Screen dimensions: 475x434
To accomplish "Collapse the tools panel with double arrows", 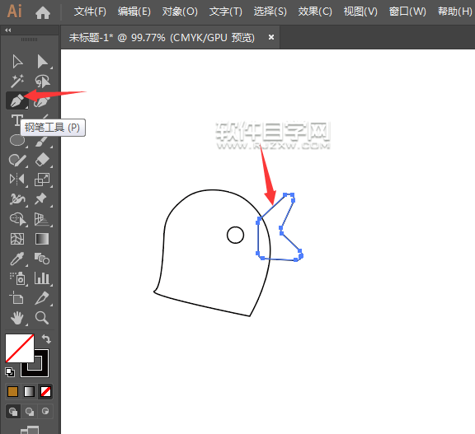I will 8,30.
